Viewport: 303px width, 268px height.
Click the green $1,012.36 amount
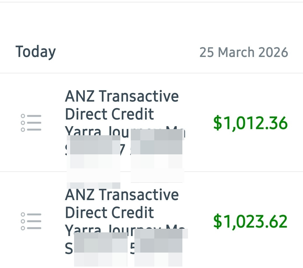(x=251, y=123)
